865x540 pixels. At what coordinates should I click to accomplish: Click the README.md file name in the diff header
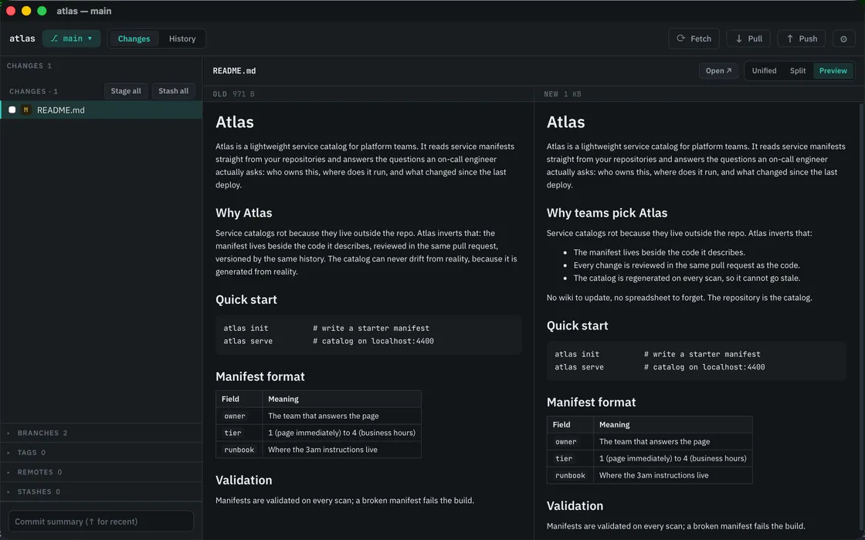coord(235,70)
